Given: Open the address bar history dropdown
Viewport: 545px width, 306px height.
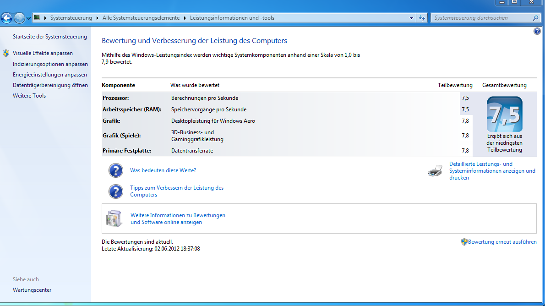Looking at the screenshot, I should click(x=411, y=18).
